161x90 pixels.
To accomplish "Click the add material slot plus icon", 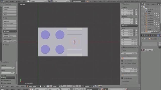I will (159, 43).
